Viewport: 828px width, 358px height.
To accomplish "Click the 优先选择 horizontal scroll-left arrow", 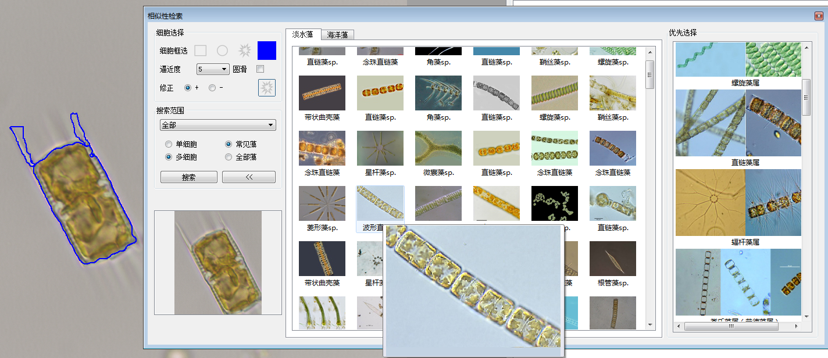I will click(x=680, y=326).
